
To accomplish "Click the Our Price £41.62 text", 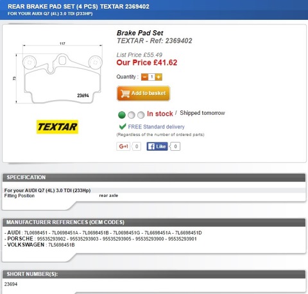I will pyautogui.click(x=147, y=63).
